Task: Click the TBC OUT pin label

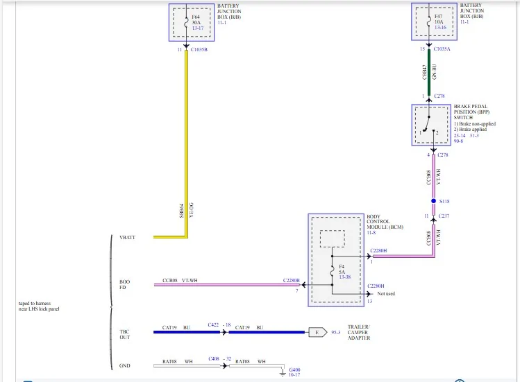Action: pos(125,335)
